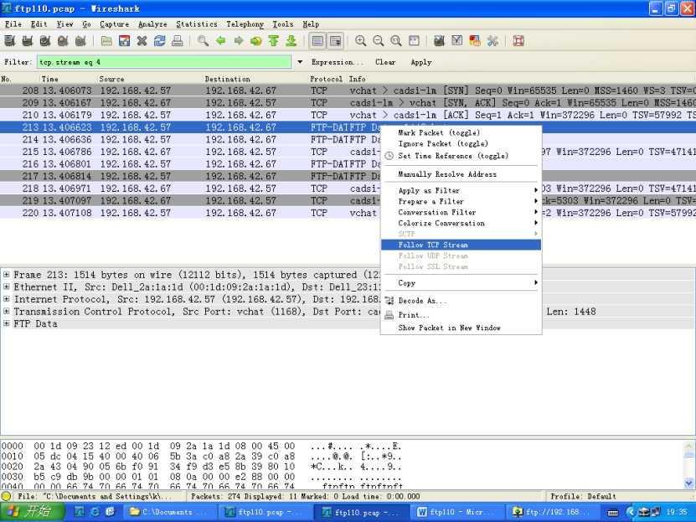Open the Apply as Filter submenu

tap(461, 190)
